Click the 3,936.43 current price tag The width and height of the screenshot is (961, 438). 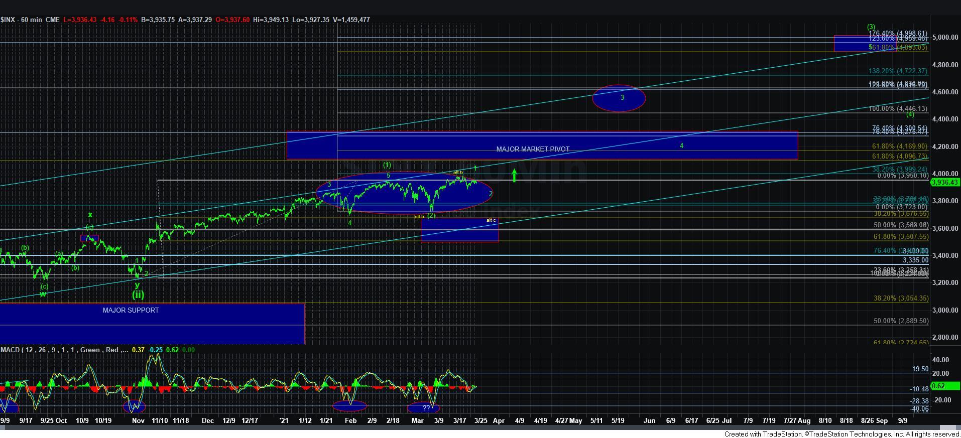click(945, 183)
